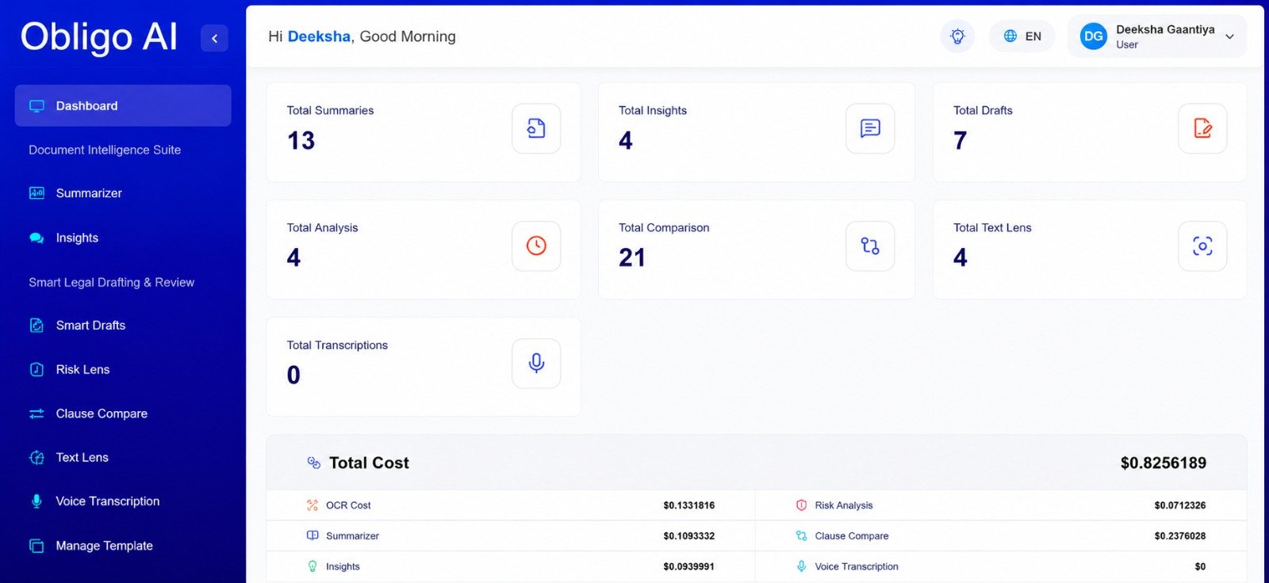Viewport: 1269px width, 583px height.
Task: Click the Clause Compare cost $0.2376028
Action: point(1180,536)
